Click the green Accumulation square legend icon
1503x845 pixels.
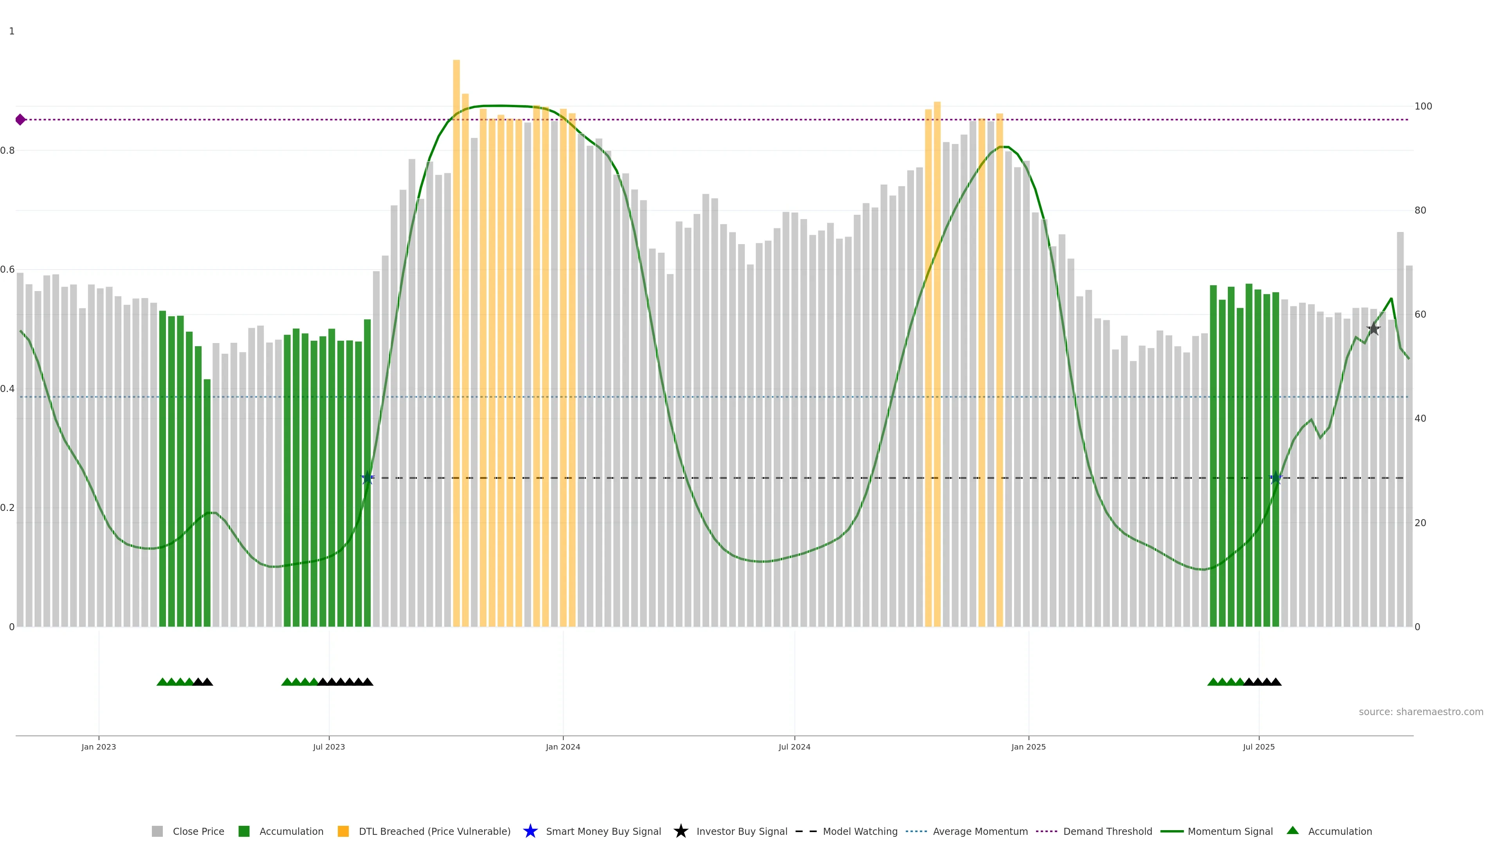point(244,831)
